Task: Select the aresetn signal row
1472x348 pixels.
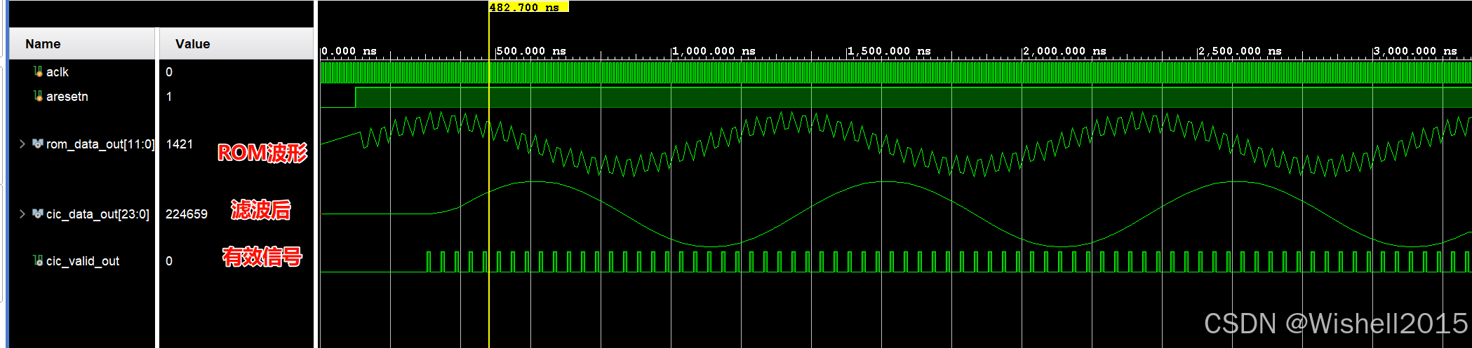Action: (x=82, y=97)
